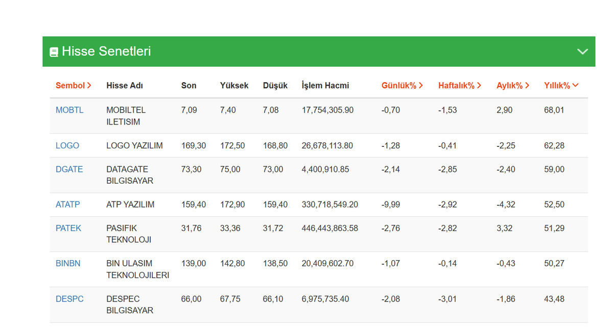
Task: Click MOBTL low value 7,08
Action: 271,110
